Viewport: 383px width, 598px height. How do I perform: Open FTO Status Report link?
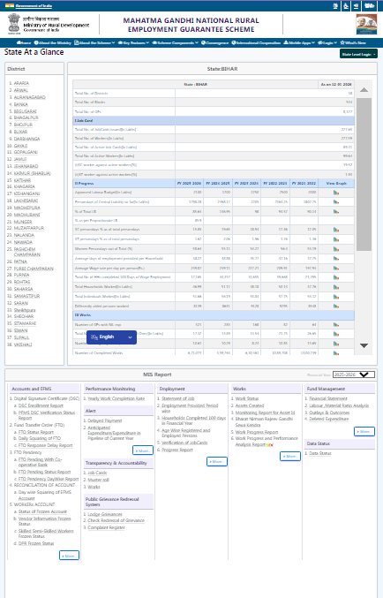(36, 432)
